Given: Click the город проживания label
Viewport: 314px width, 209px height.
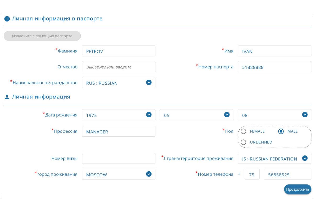Looking at the screenshot, I should [57, 174].
